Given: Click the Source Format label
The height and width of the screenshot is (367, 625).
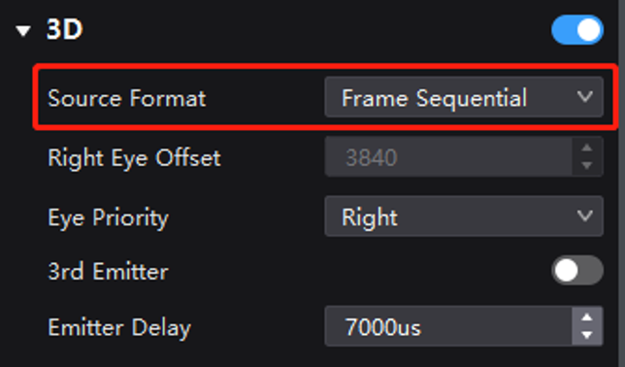Looking at the screenshot, I should click(127, 98).
